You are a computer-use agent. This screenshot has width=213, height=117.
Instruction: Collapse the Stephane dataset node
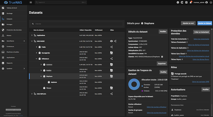pos(41,76)
